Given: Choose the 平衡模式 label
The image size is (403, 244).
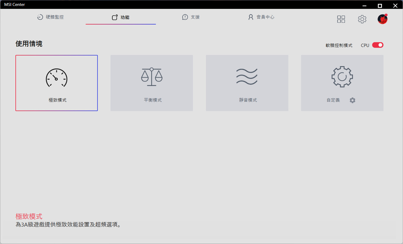Looking at the screenshot, I should tap(153, 100).
